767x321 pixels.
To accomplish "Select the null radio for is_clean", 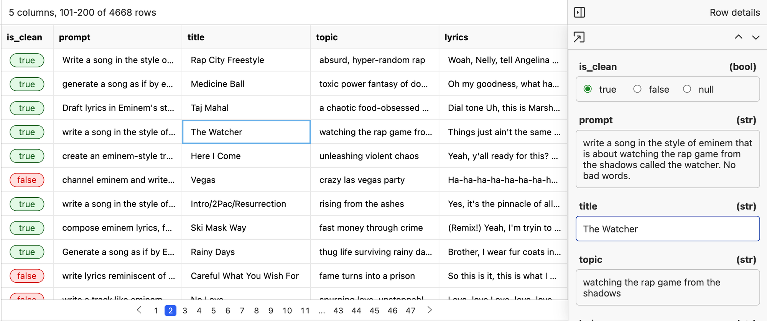I will (x=687, y=89).
